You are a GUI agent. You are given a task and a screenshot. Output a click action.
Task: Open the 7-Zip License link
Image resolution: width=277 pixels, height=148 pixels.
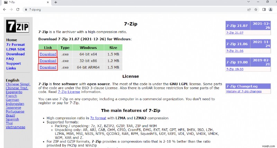coord(69,92)
